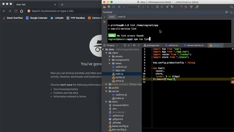
Task: Click the collapse all icon in Project panel
Action: 129,45
